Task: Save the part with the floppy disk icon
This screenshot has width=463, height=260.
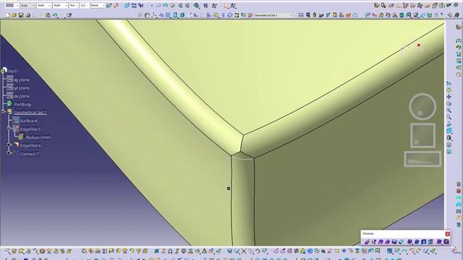Action: 21,15
